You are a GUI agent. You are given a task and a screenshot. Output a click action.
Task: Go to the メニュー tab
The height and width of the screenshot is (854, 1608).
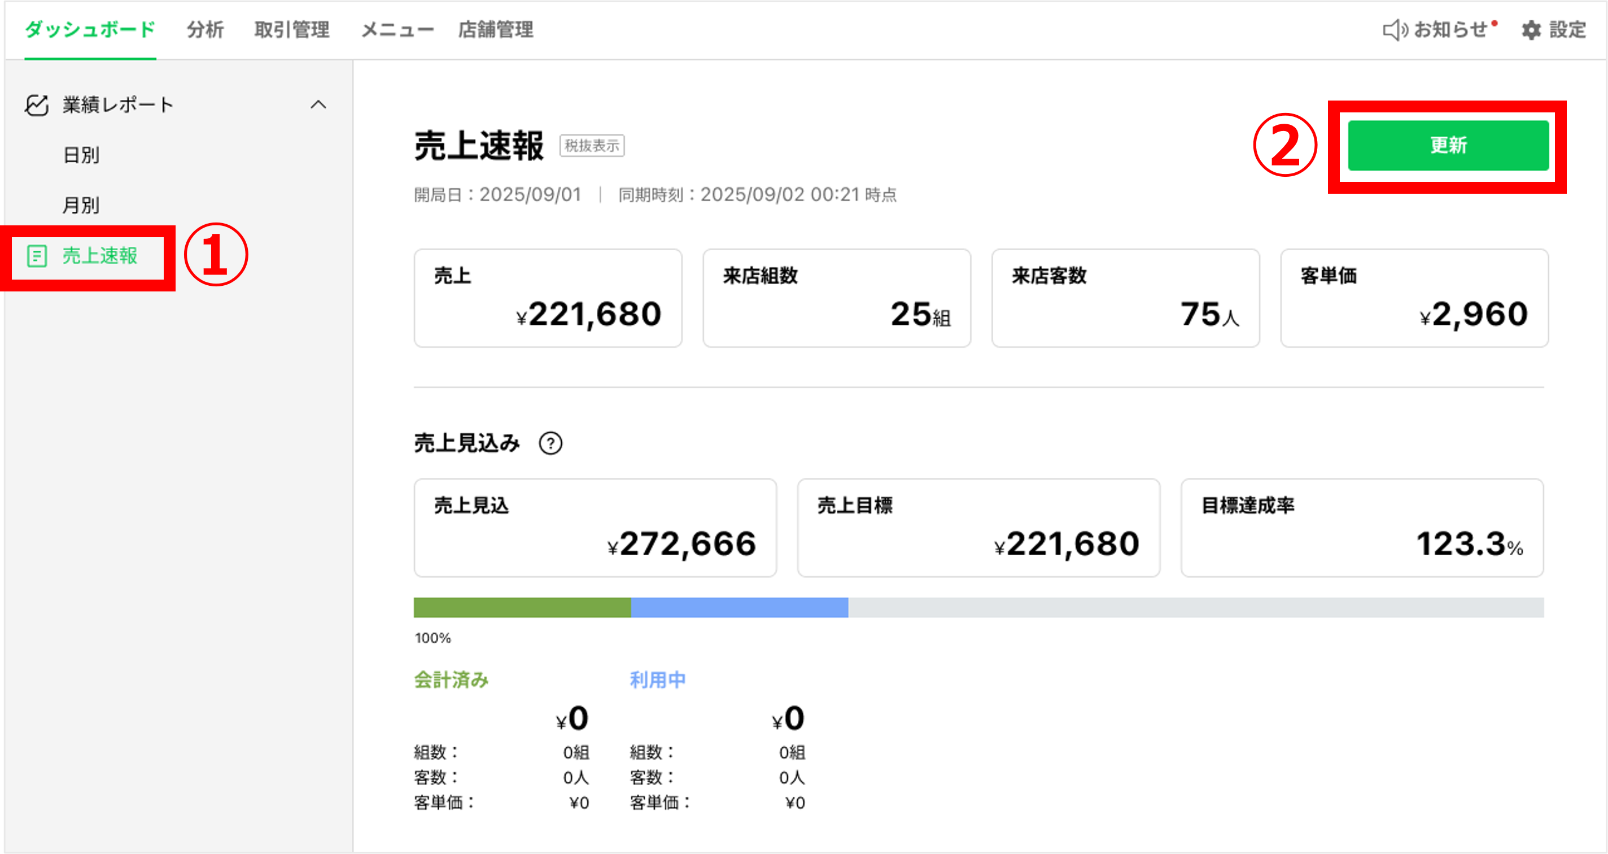[x=397, y=29]
